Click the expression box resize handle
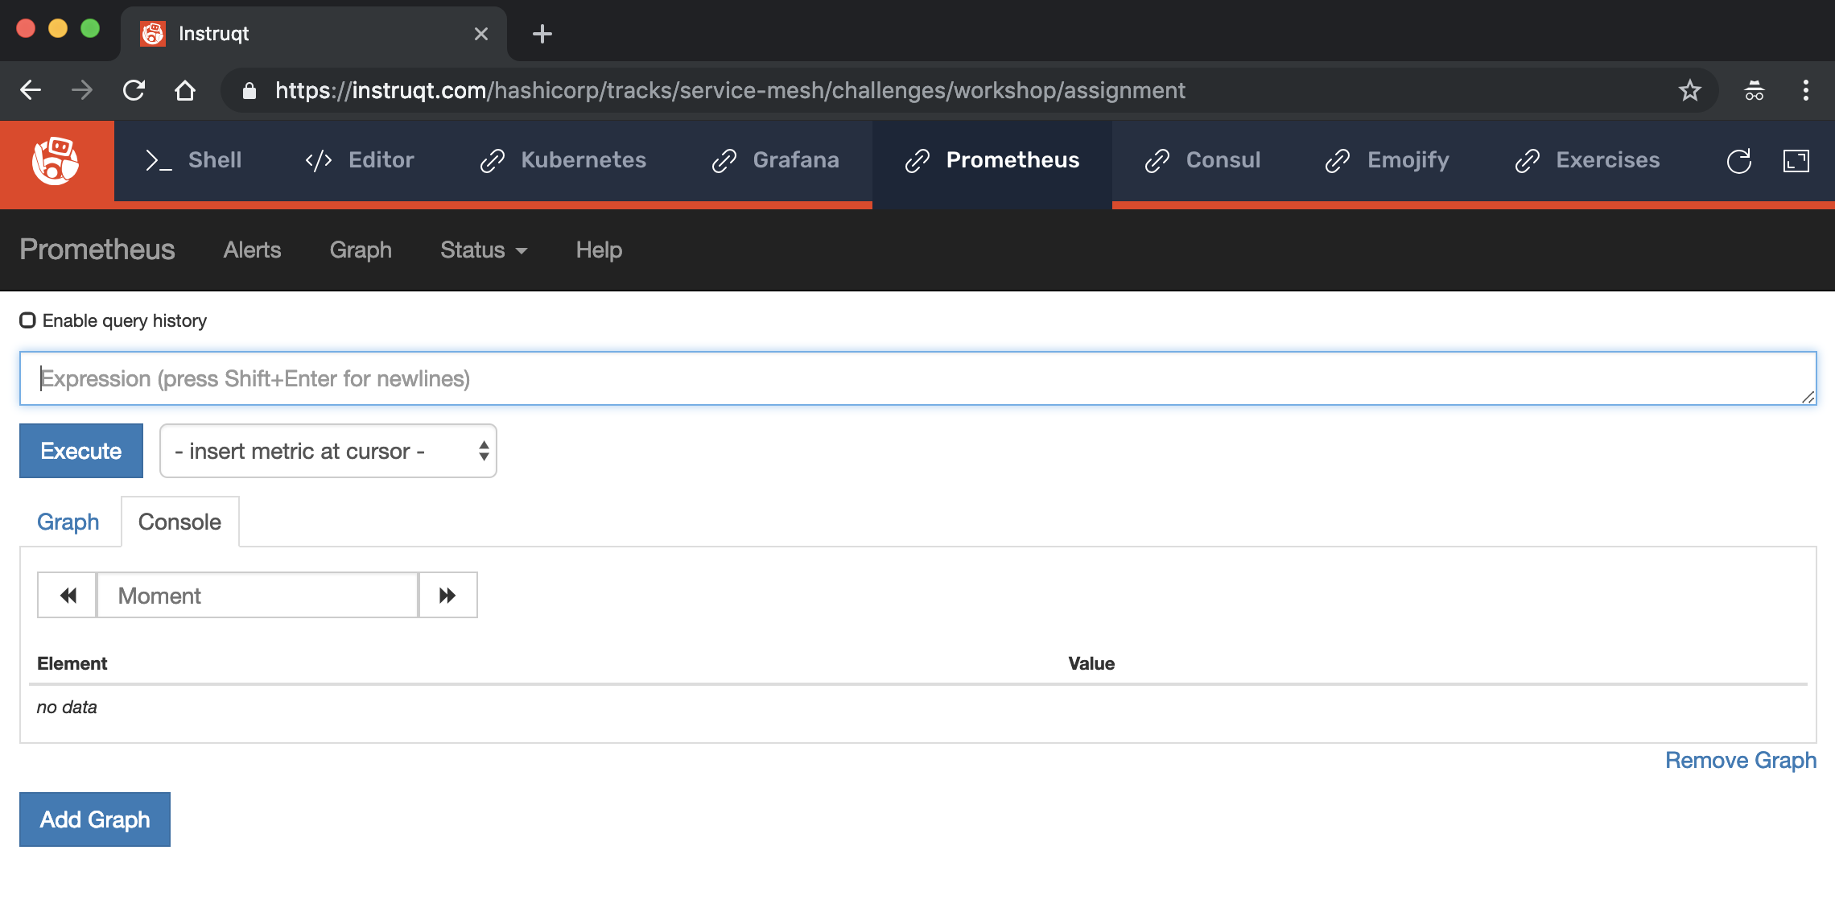 click(1808, 397)
